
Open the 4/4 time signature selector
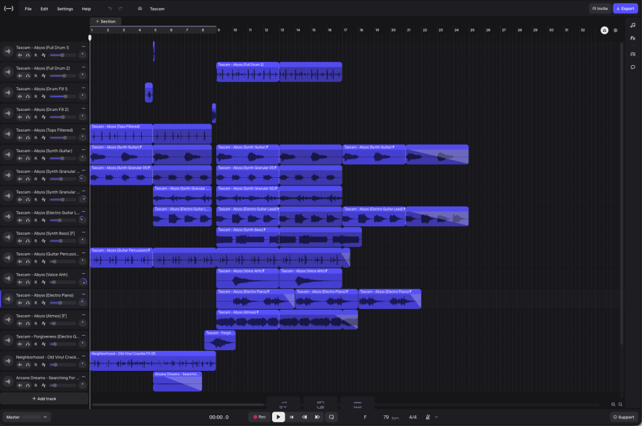pos(413,417)
